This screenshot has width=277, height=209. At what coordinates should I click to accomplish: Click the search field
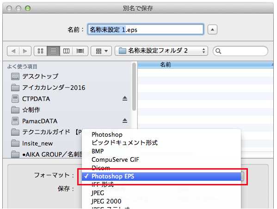240,51
